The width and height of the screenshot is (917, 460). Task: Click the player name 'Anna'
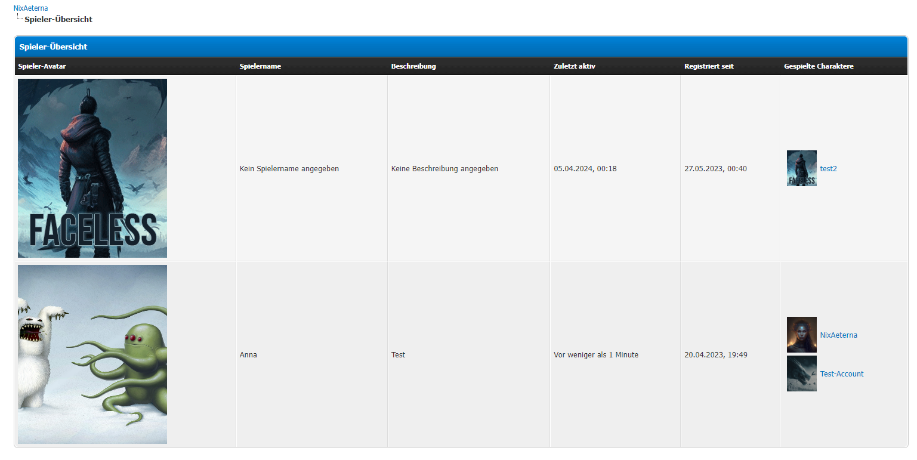tap(248, 355)
